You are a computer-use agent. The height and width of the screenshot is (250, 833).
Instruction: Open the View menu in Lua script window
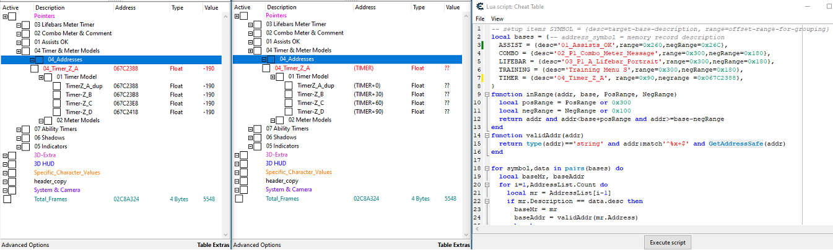[497, 19]
